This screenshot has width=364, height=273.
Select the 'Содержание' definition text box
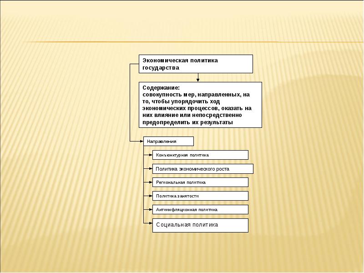pyautogui.click(x=200, y=105)
